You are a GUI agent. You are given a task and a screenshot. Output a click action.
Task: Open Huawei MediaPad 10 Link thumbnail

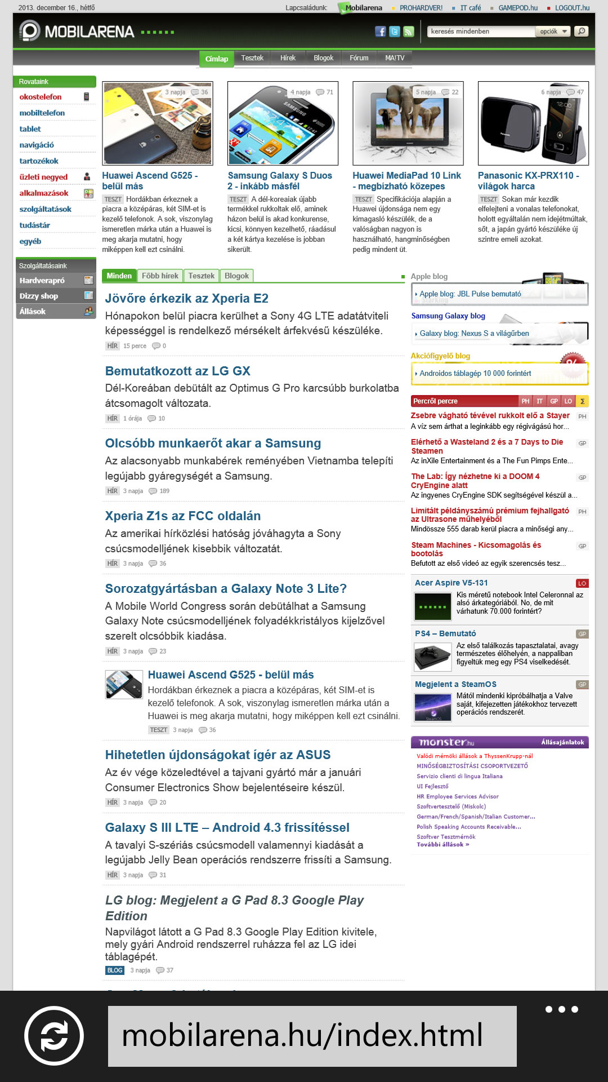[408, 123]
